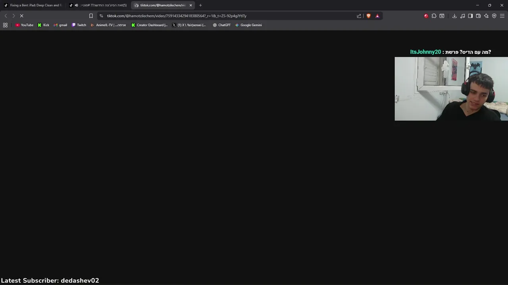Open the media playlist music icon
The width and height of the screenshot is (508, 285).
tap(462, 16)
